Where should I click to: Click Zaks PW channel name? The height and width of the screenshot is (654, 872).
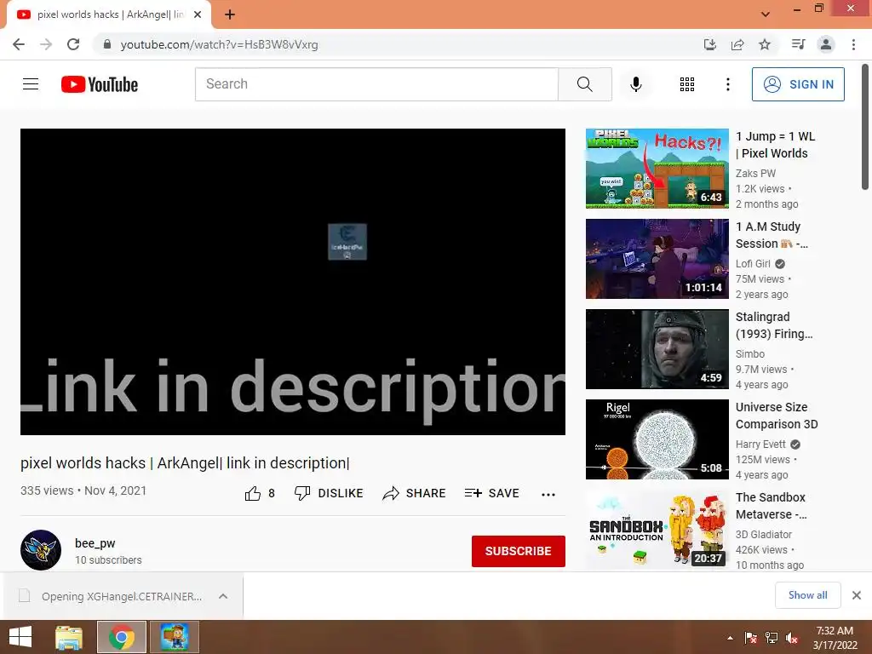(x=755, y=174)
